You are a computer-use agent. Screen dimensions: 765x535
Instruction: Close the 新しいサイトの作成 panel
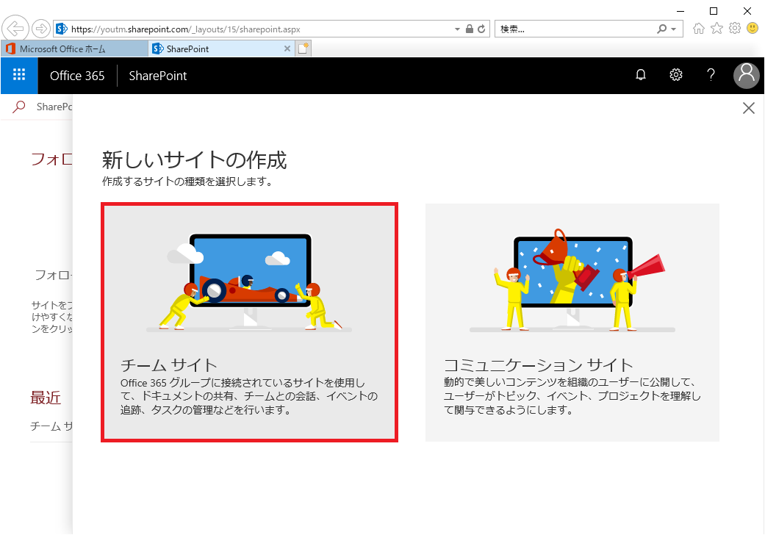(748, 108)
